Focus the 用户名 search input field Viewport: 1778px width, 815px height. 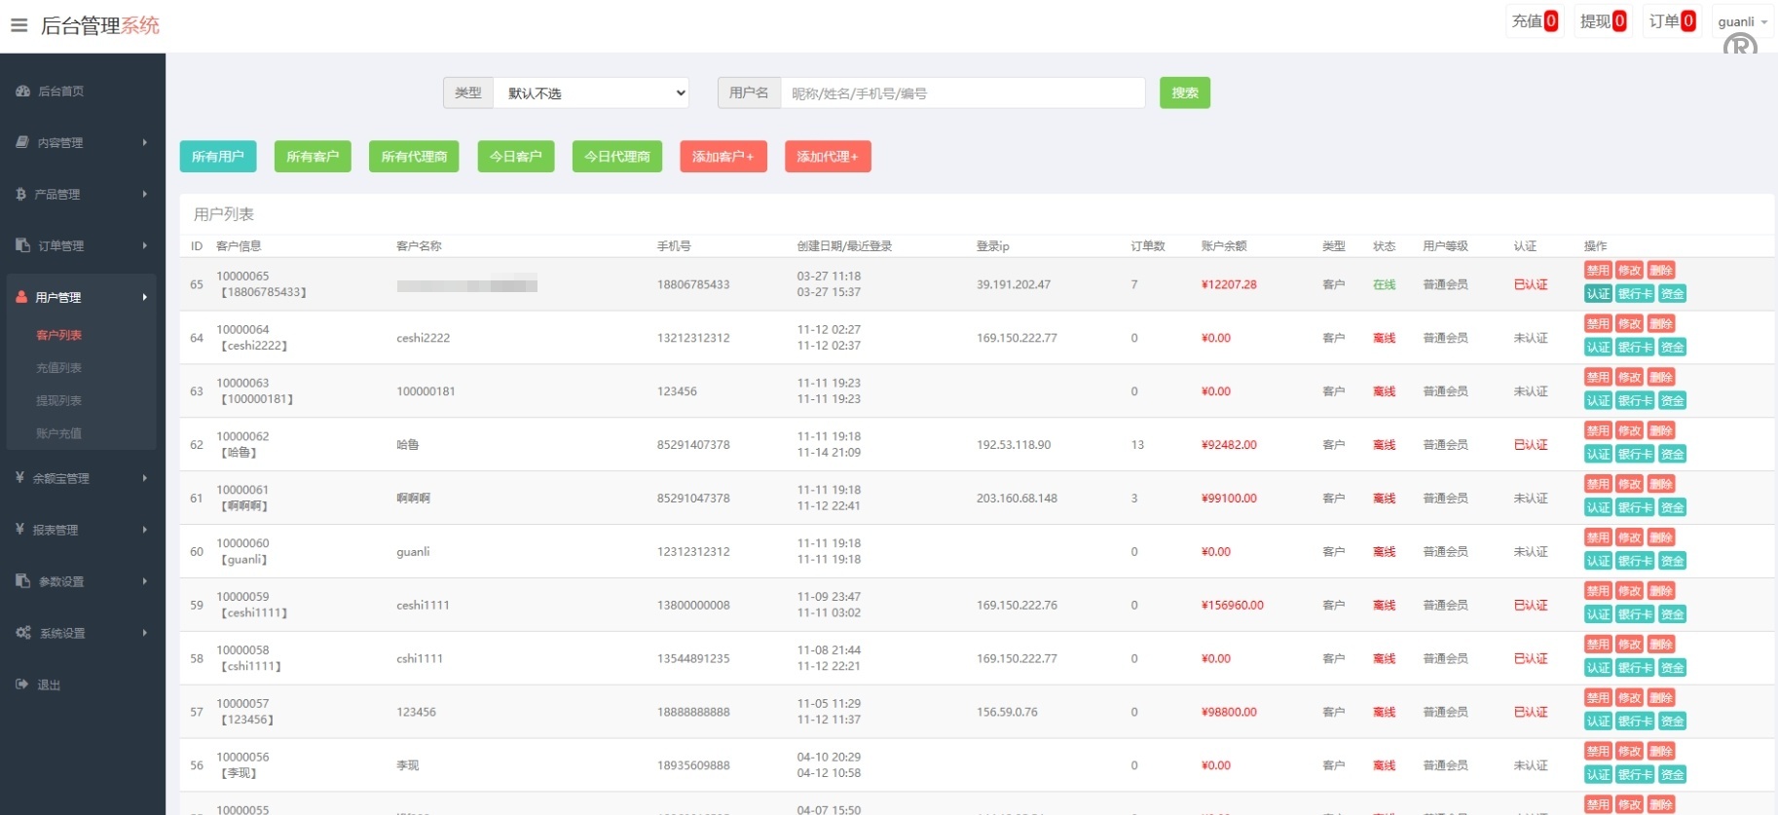(962, 93)
